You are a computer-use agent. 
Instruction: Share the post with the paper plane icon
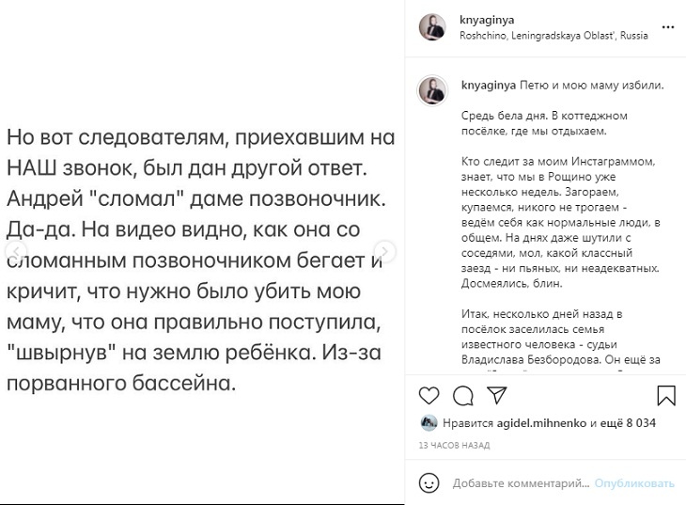coord(496,394)
